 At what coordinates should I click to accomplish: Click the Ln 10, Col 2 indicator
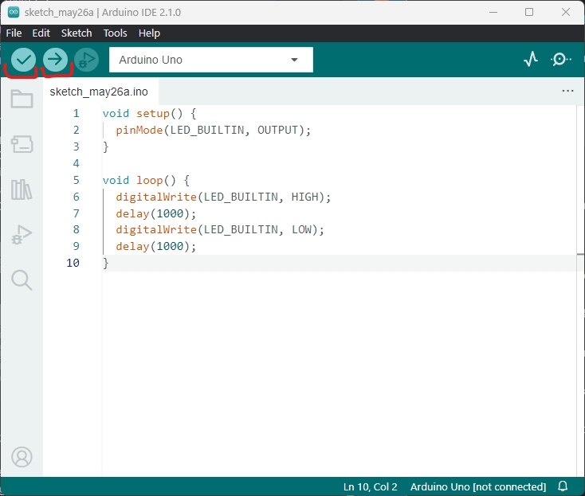pyautogui.click(x=371, y=486)
